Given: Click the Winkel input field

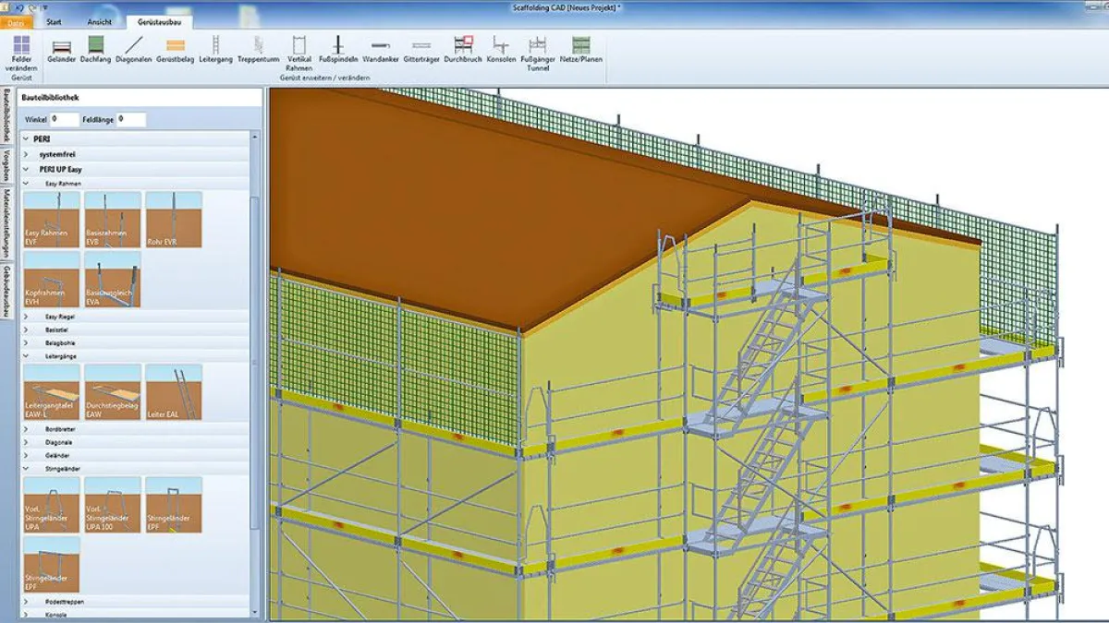Looking at the screenshot, I should click(x=65, y=119).
